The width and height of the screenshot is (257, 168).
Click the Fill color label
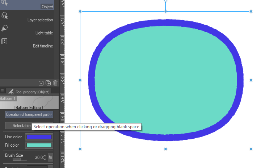click(12, 145)
